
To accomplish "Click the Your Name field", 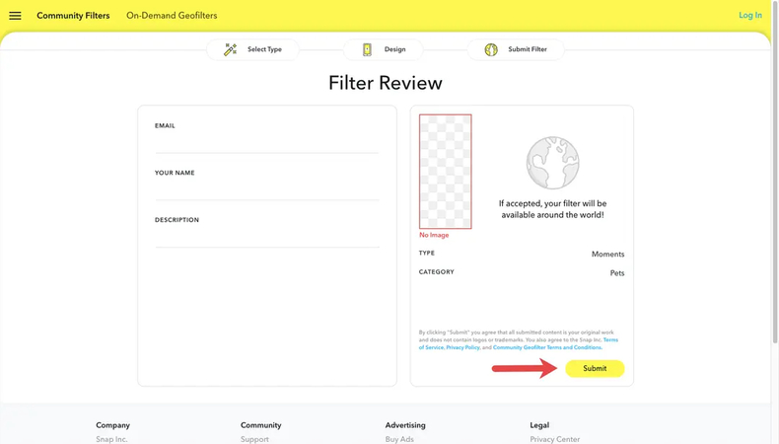I will (266, 190).
